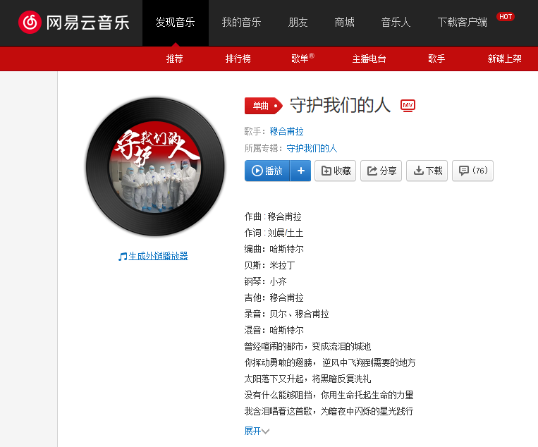The image size is (538, 447).
Task: Click the line 录音：贝尔、穆合甫拉
Action: coord(286,314)
